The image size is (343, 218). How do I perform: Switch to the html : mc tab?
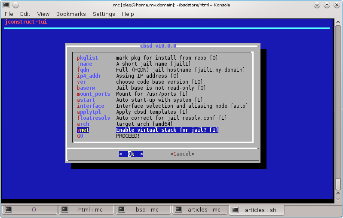[x=86, y=210]
